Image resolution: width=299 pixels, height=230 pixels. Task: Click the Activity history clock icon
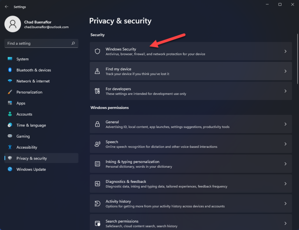97,204
